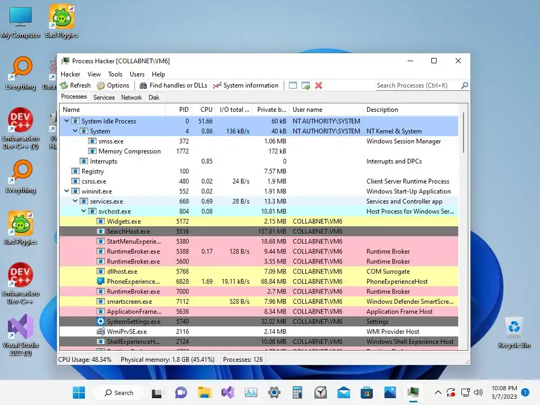The image size is (540, 405).
Task: Open System information from toolbar
Action: tap(246, 85)
